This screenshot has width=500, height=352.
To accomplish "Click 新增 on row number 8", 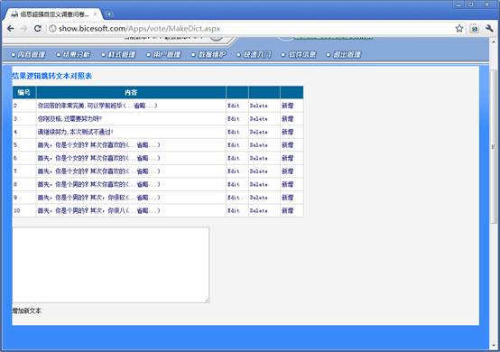I will click(x=287, y=184).
